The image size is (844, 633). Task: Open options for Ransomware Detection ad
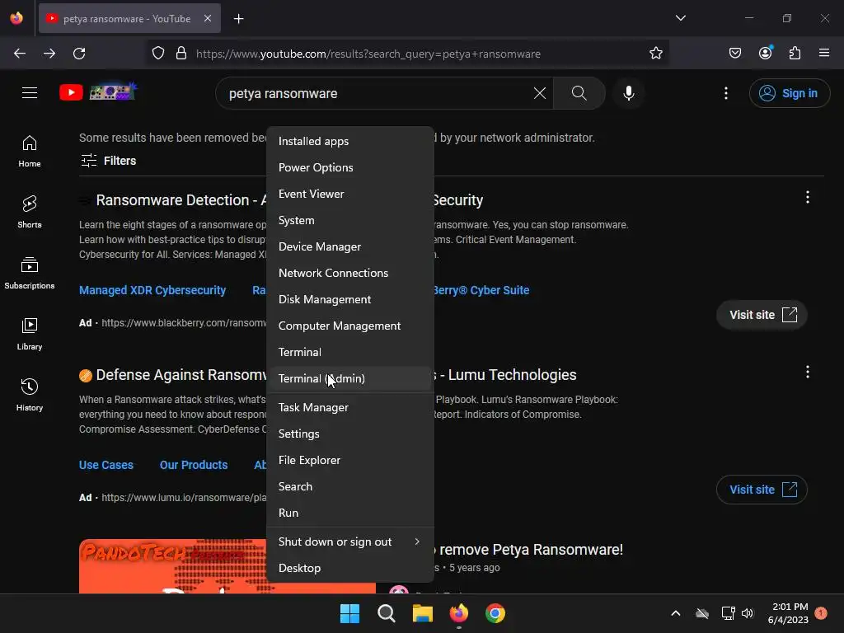pos(807,198)
